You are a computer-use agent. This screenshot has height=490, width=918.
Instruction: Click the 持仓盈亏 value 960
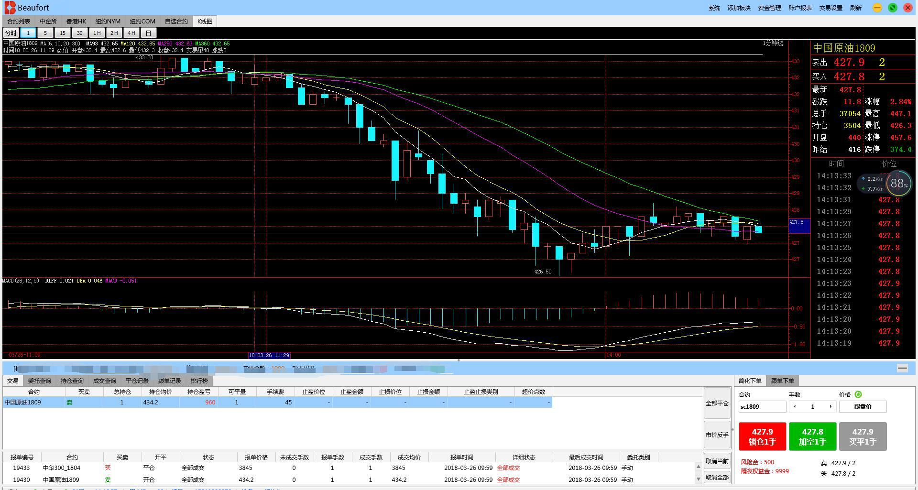pos(210,403)
